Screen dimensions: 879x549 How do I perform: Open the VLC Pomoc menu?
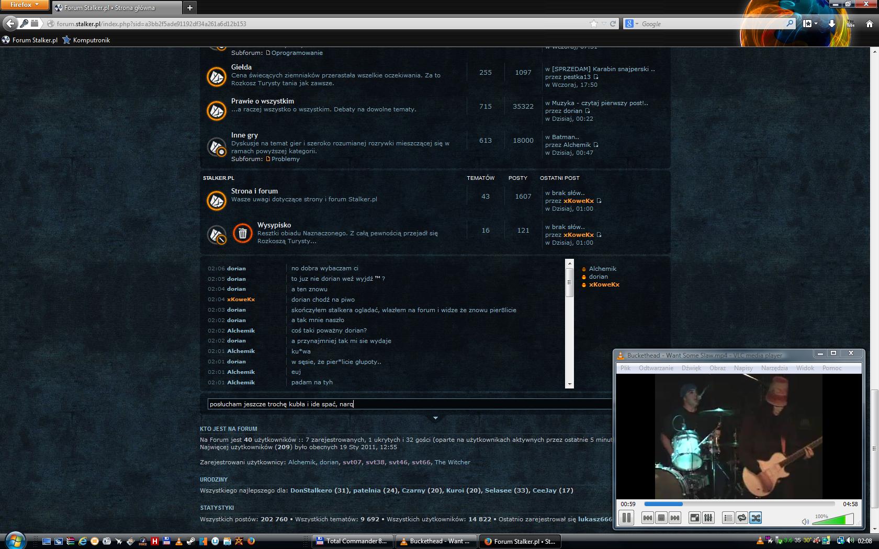point(832,368)
